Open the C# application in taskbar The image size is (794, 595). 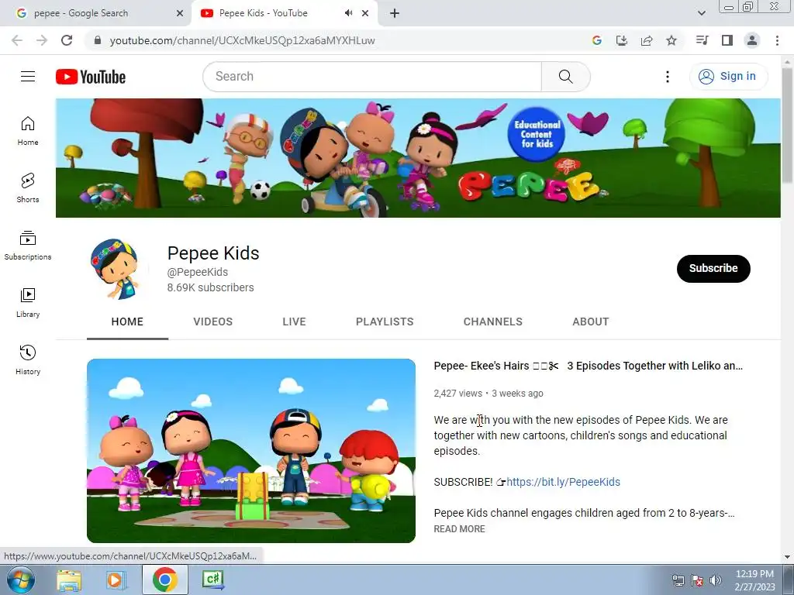pyautogui.click(x=213, y=580)
